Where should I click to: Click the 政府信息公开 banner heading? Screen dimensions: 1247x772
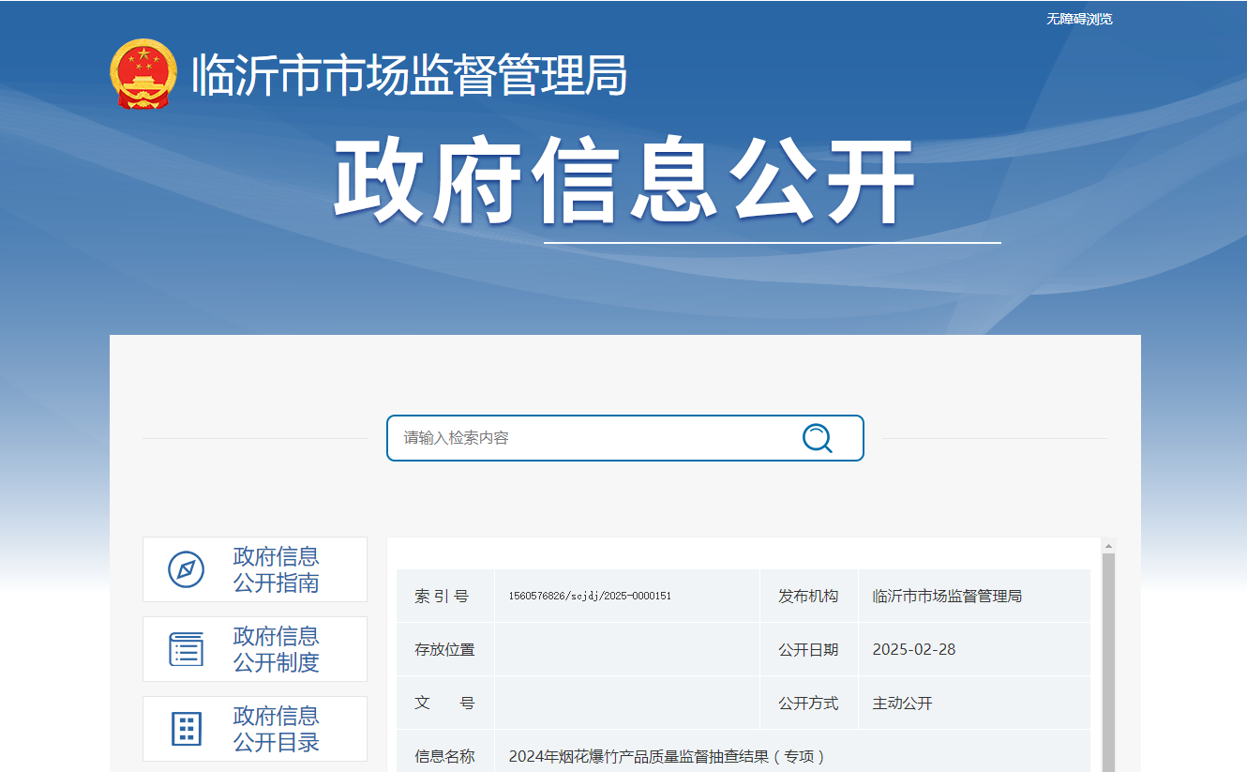(x=623, y=184)
